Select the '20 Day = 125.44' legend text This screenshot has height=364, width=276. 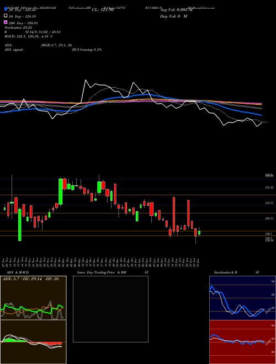[21, 10]
